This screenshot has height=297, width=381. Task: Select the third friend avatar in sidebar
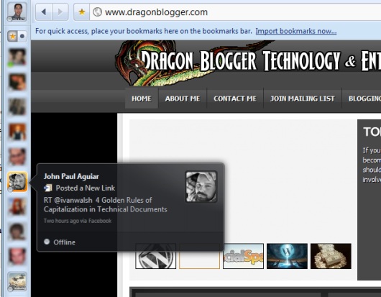17,107
